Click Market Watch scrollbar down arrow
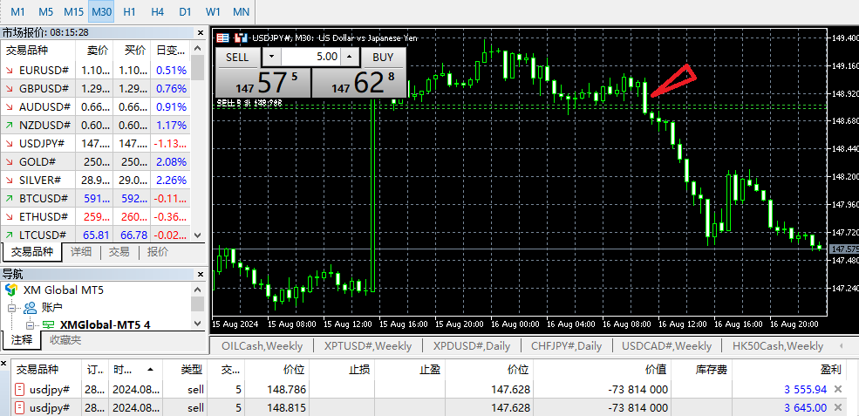The image size is (859, 416). tap(198, 235)
